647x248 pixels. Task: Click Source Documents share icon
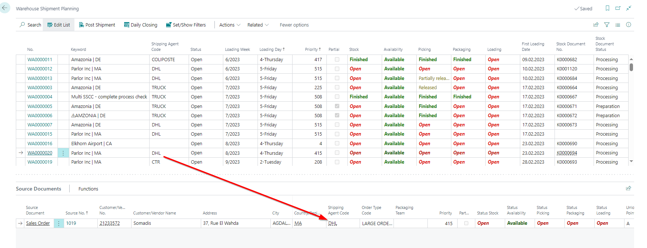pyautogui.click(x=629, y=188)
